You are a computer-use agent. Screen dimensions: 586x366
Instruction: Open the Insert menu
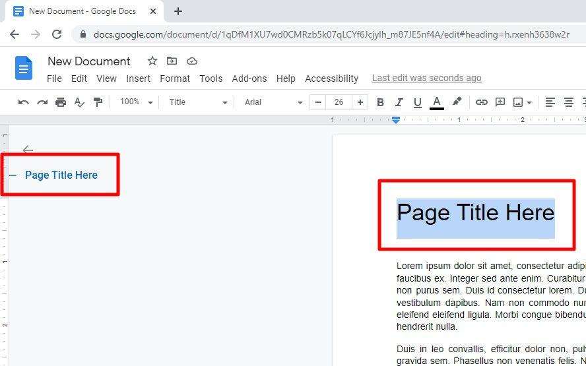point(139,78)
